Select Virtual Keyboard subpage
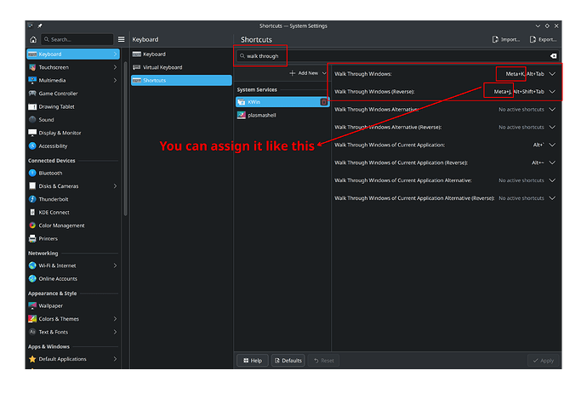 pyautogui.click(x=181, y=67)
